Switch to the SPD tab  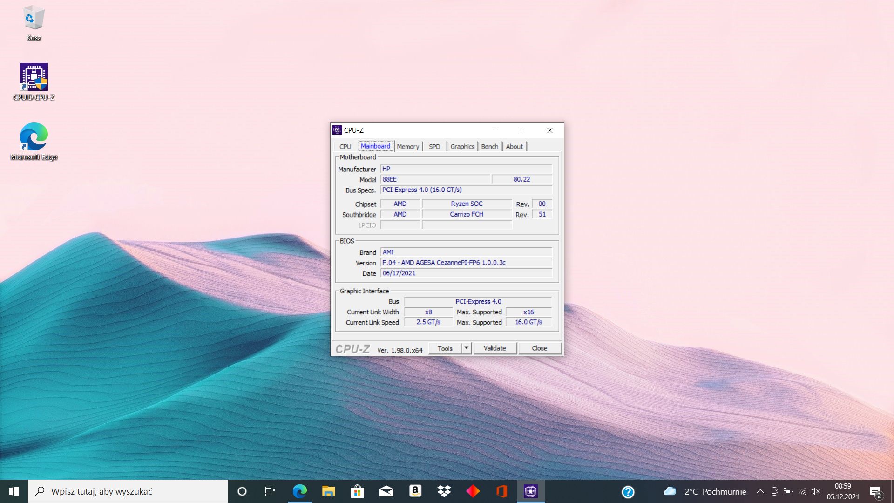[x=434, y=146]
